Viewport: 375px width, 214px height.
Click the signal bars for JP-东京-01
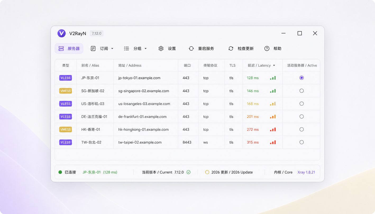273,78
